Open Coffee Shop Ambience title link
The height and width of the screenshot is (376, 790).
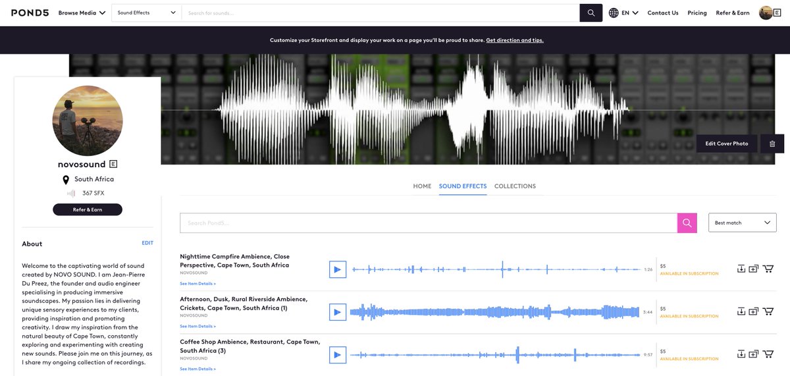point(250,346)
